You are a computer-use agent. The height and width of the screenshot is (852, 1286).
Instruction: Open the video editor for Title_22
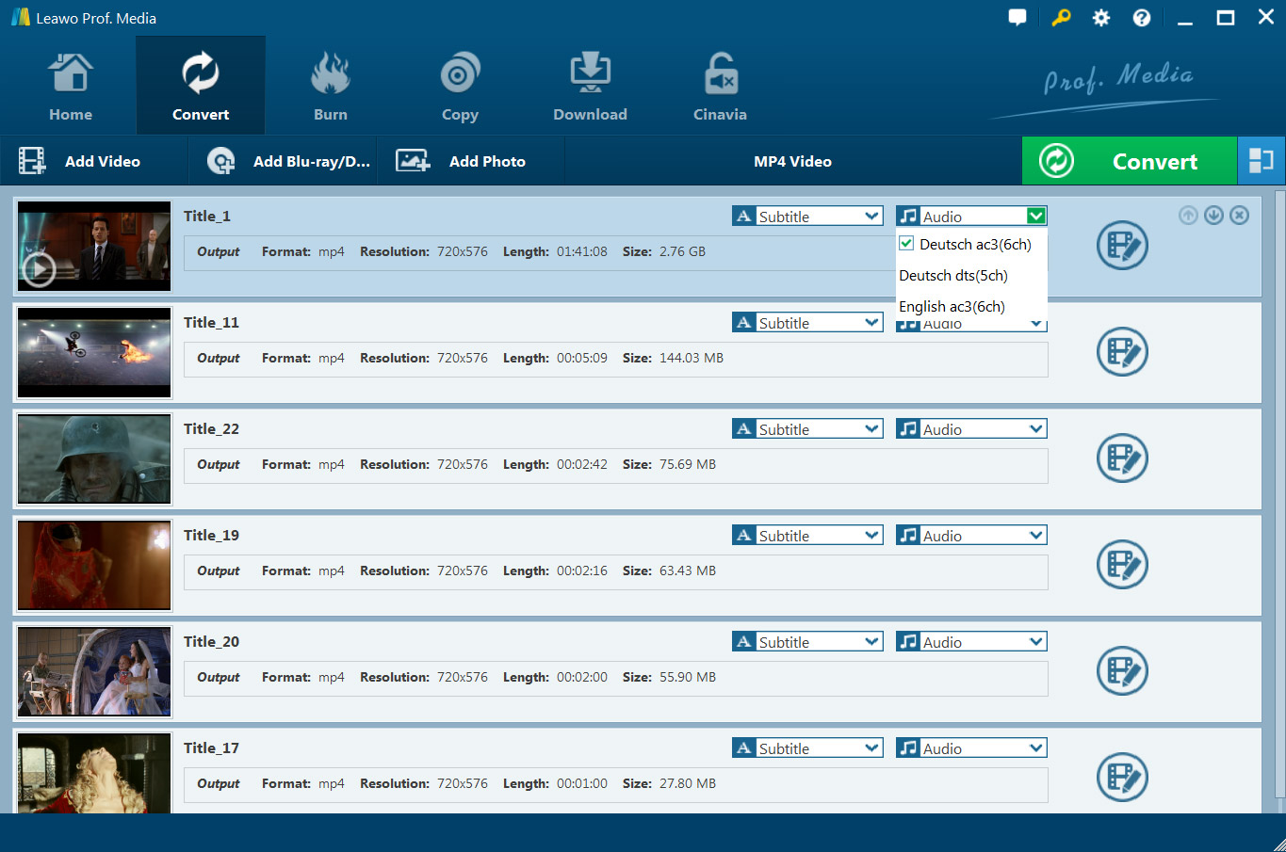pos(1122,458)
